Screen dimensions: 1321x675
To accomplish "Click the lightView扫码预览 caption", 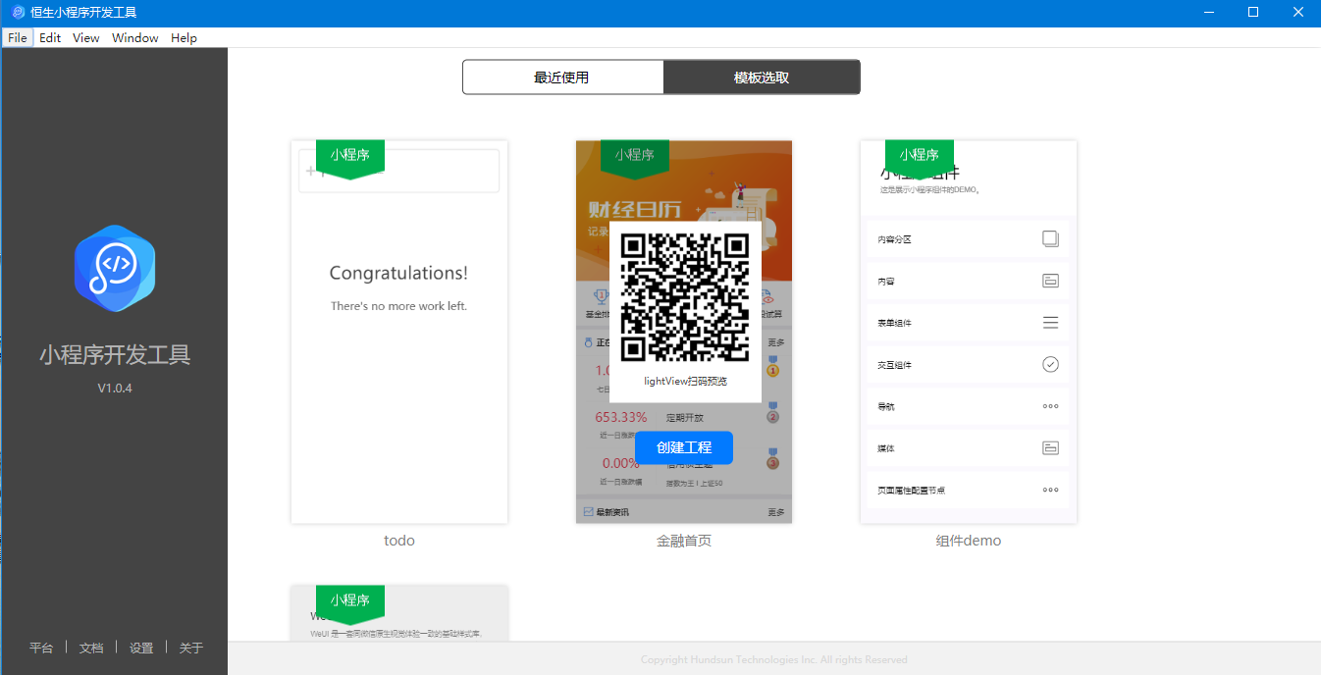I will click(x=685, y=381).
